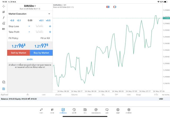170x118 pixels.
Task: Tap the 1.21968 sell price
Action: coord(19,46)
